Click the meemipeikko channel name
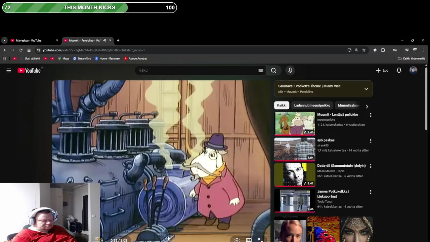The width and height of the screenshot is (430, 242). pyautogui.click(x=326, y=120)
